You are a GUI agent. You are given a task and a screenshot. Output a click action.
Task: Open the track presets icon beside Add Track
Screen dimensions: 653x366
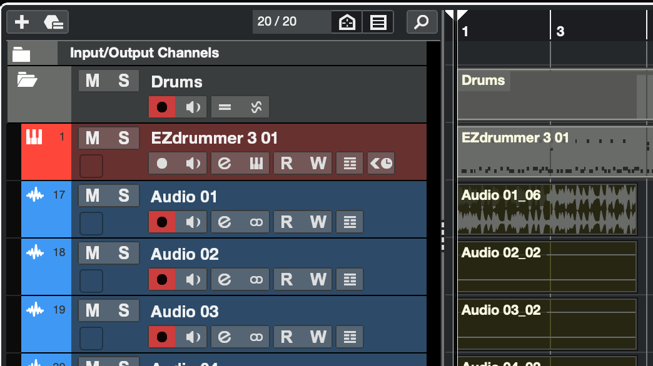[54, 22]
